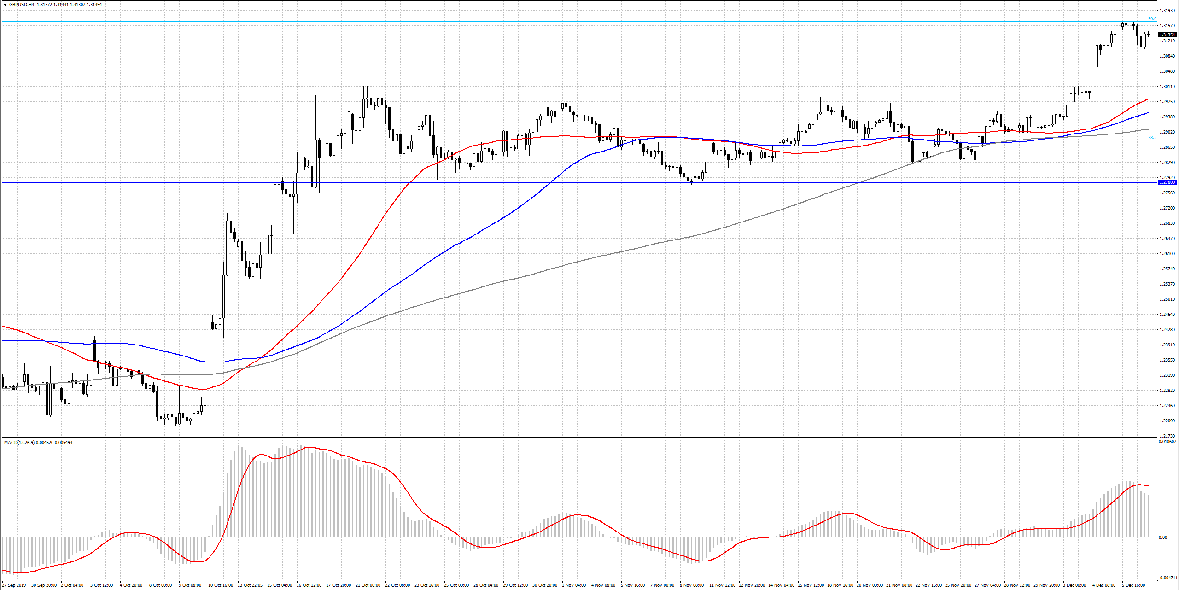Click the -0.004711 MACD scale value
The height and width of the screenshot is (590, 1179).
pyautogui.click(x=1168, y=578)
